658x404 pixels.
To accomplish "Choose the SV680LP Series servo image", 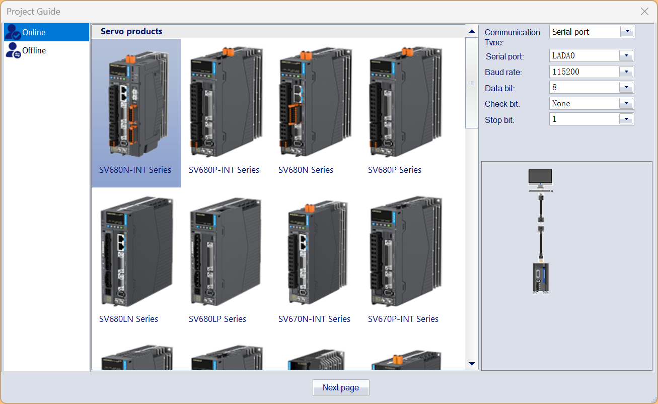I will pyautogui.click(x=226, y=252).
